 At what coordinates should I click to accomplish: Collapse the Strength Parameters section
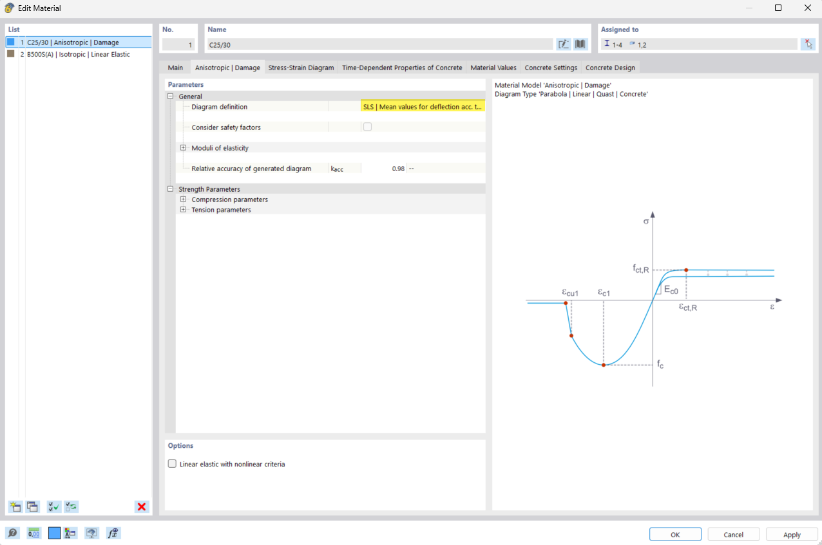170,189
